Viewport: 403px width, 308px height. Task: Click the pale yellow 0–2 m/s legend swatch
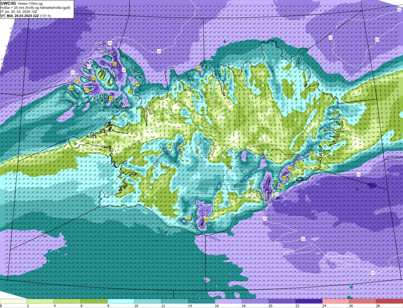(14, 301)
